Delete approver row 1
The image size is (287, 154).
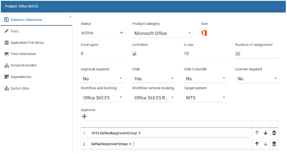coord(274,133)
